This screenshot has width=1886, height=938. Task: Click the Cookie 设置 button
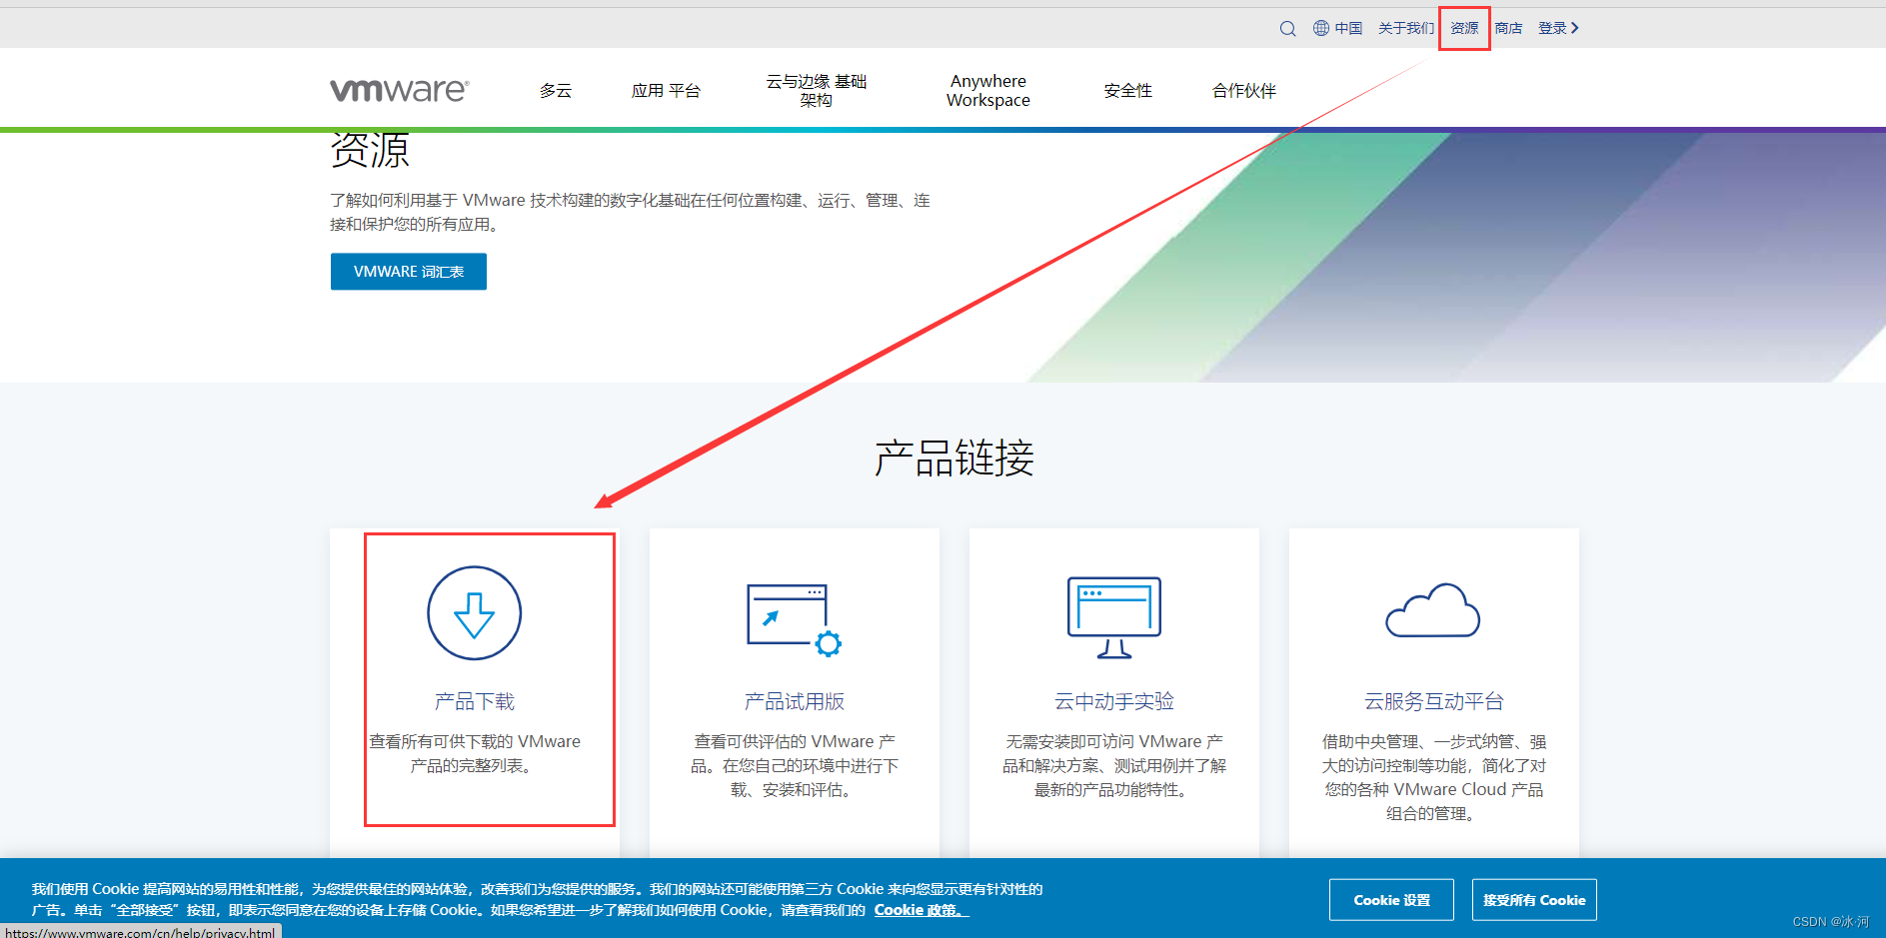pyautogui.click(x=1390, y=899)
